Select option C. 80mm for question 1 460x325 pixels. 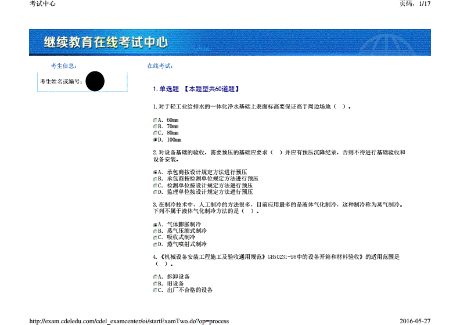click(x=155, y=133)
